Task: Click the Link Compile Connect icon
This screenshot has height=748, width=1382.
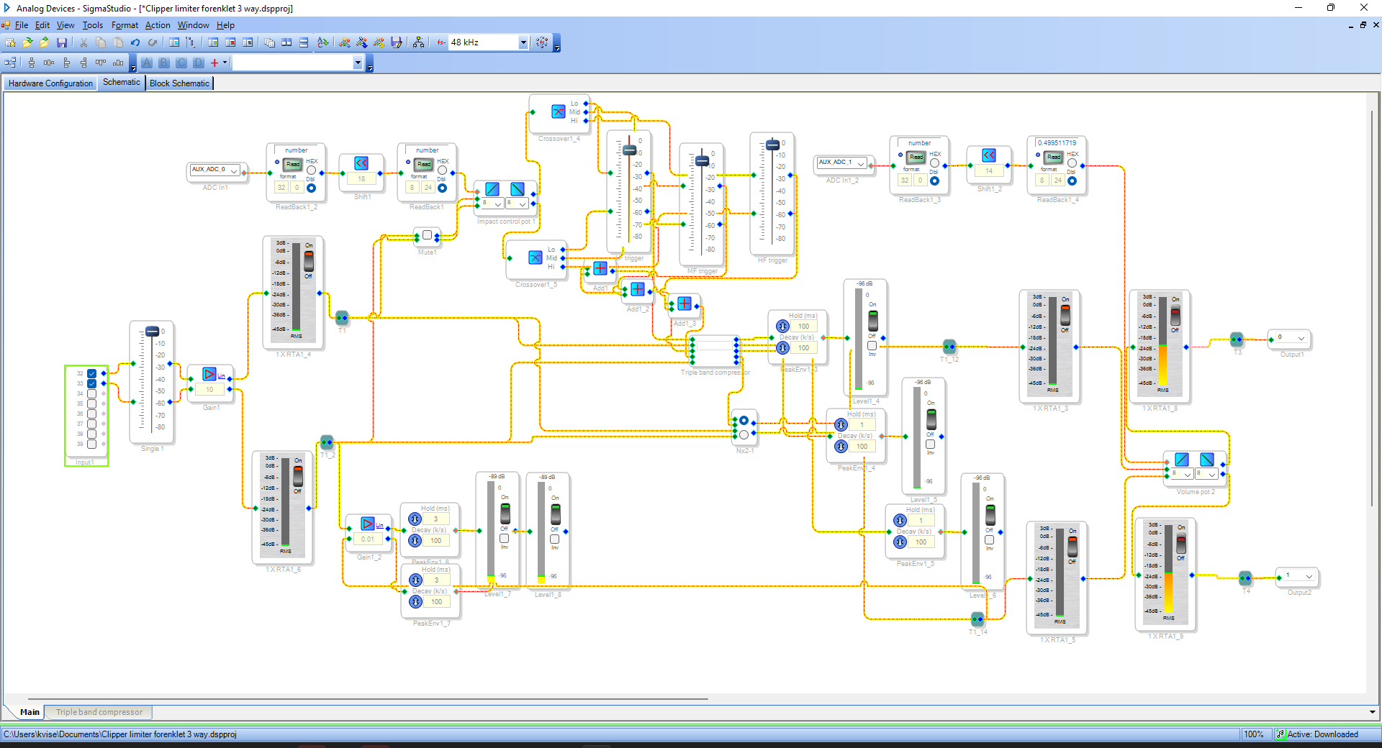Action: [362, 42]
